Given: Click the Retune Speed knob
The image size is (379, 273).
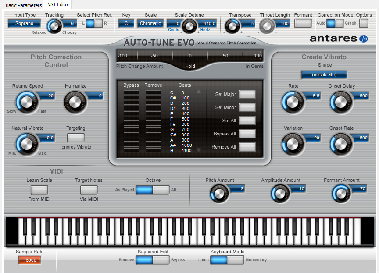Looking at the screenshot, I should click(x=27, y=102).
